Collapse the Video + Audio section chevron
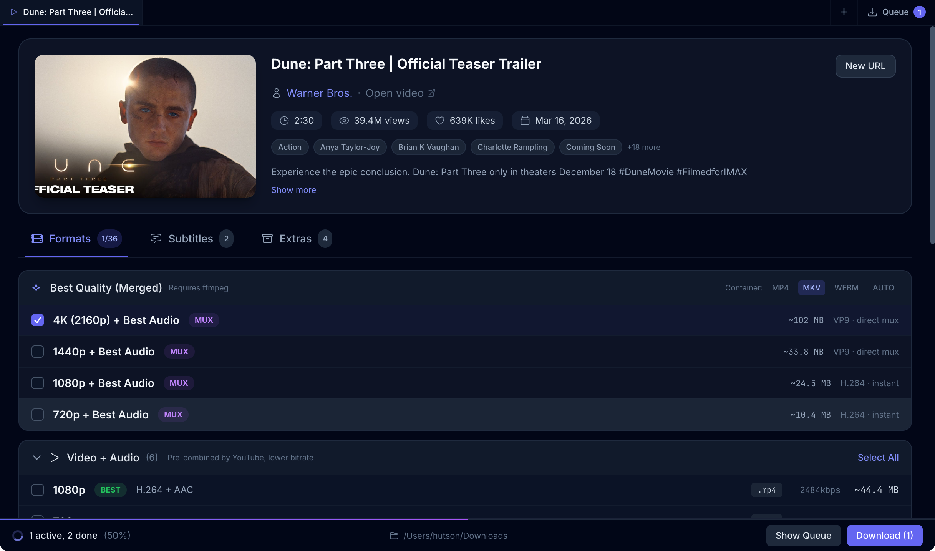The height and width of the screenshot is (551, 935). [37, 458]
